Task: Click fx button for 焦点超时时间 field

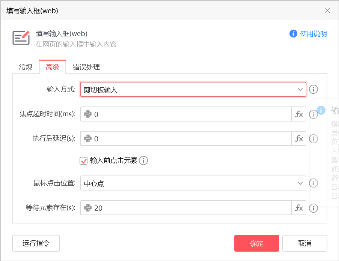Action: (299, 114)
